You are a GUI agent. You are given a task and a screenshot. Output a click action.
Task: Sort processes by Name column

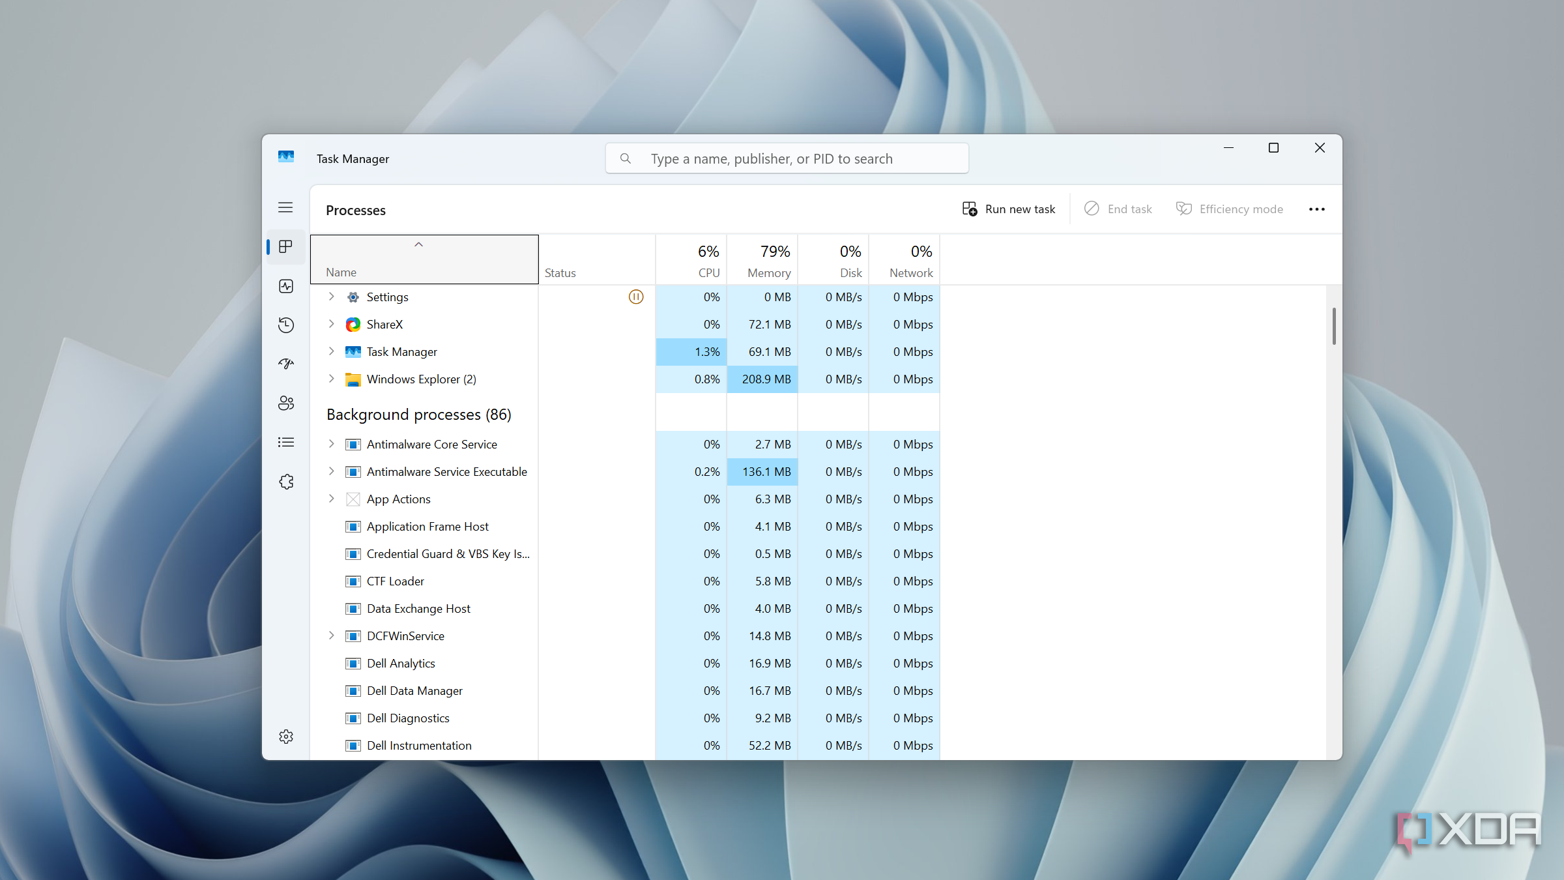point(424,259)
